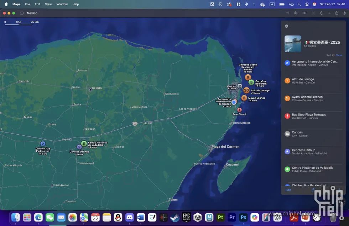
Task: Open the Window menu
Action: pos(62,4)
